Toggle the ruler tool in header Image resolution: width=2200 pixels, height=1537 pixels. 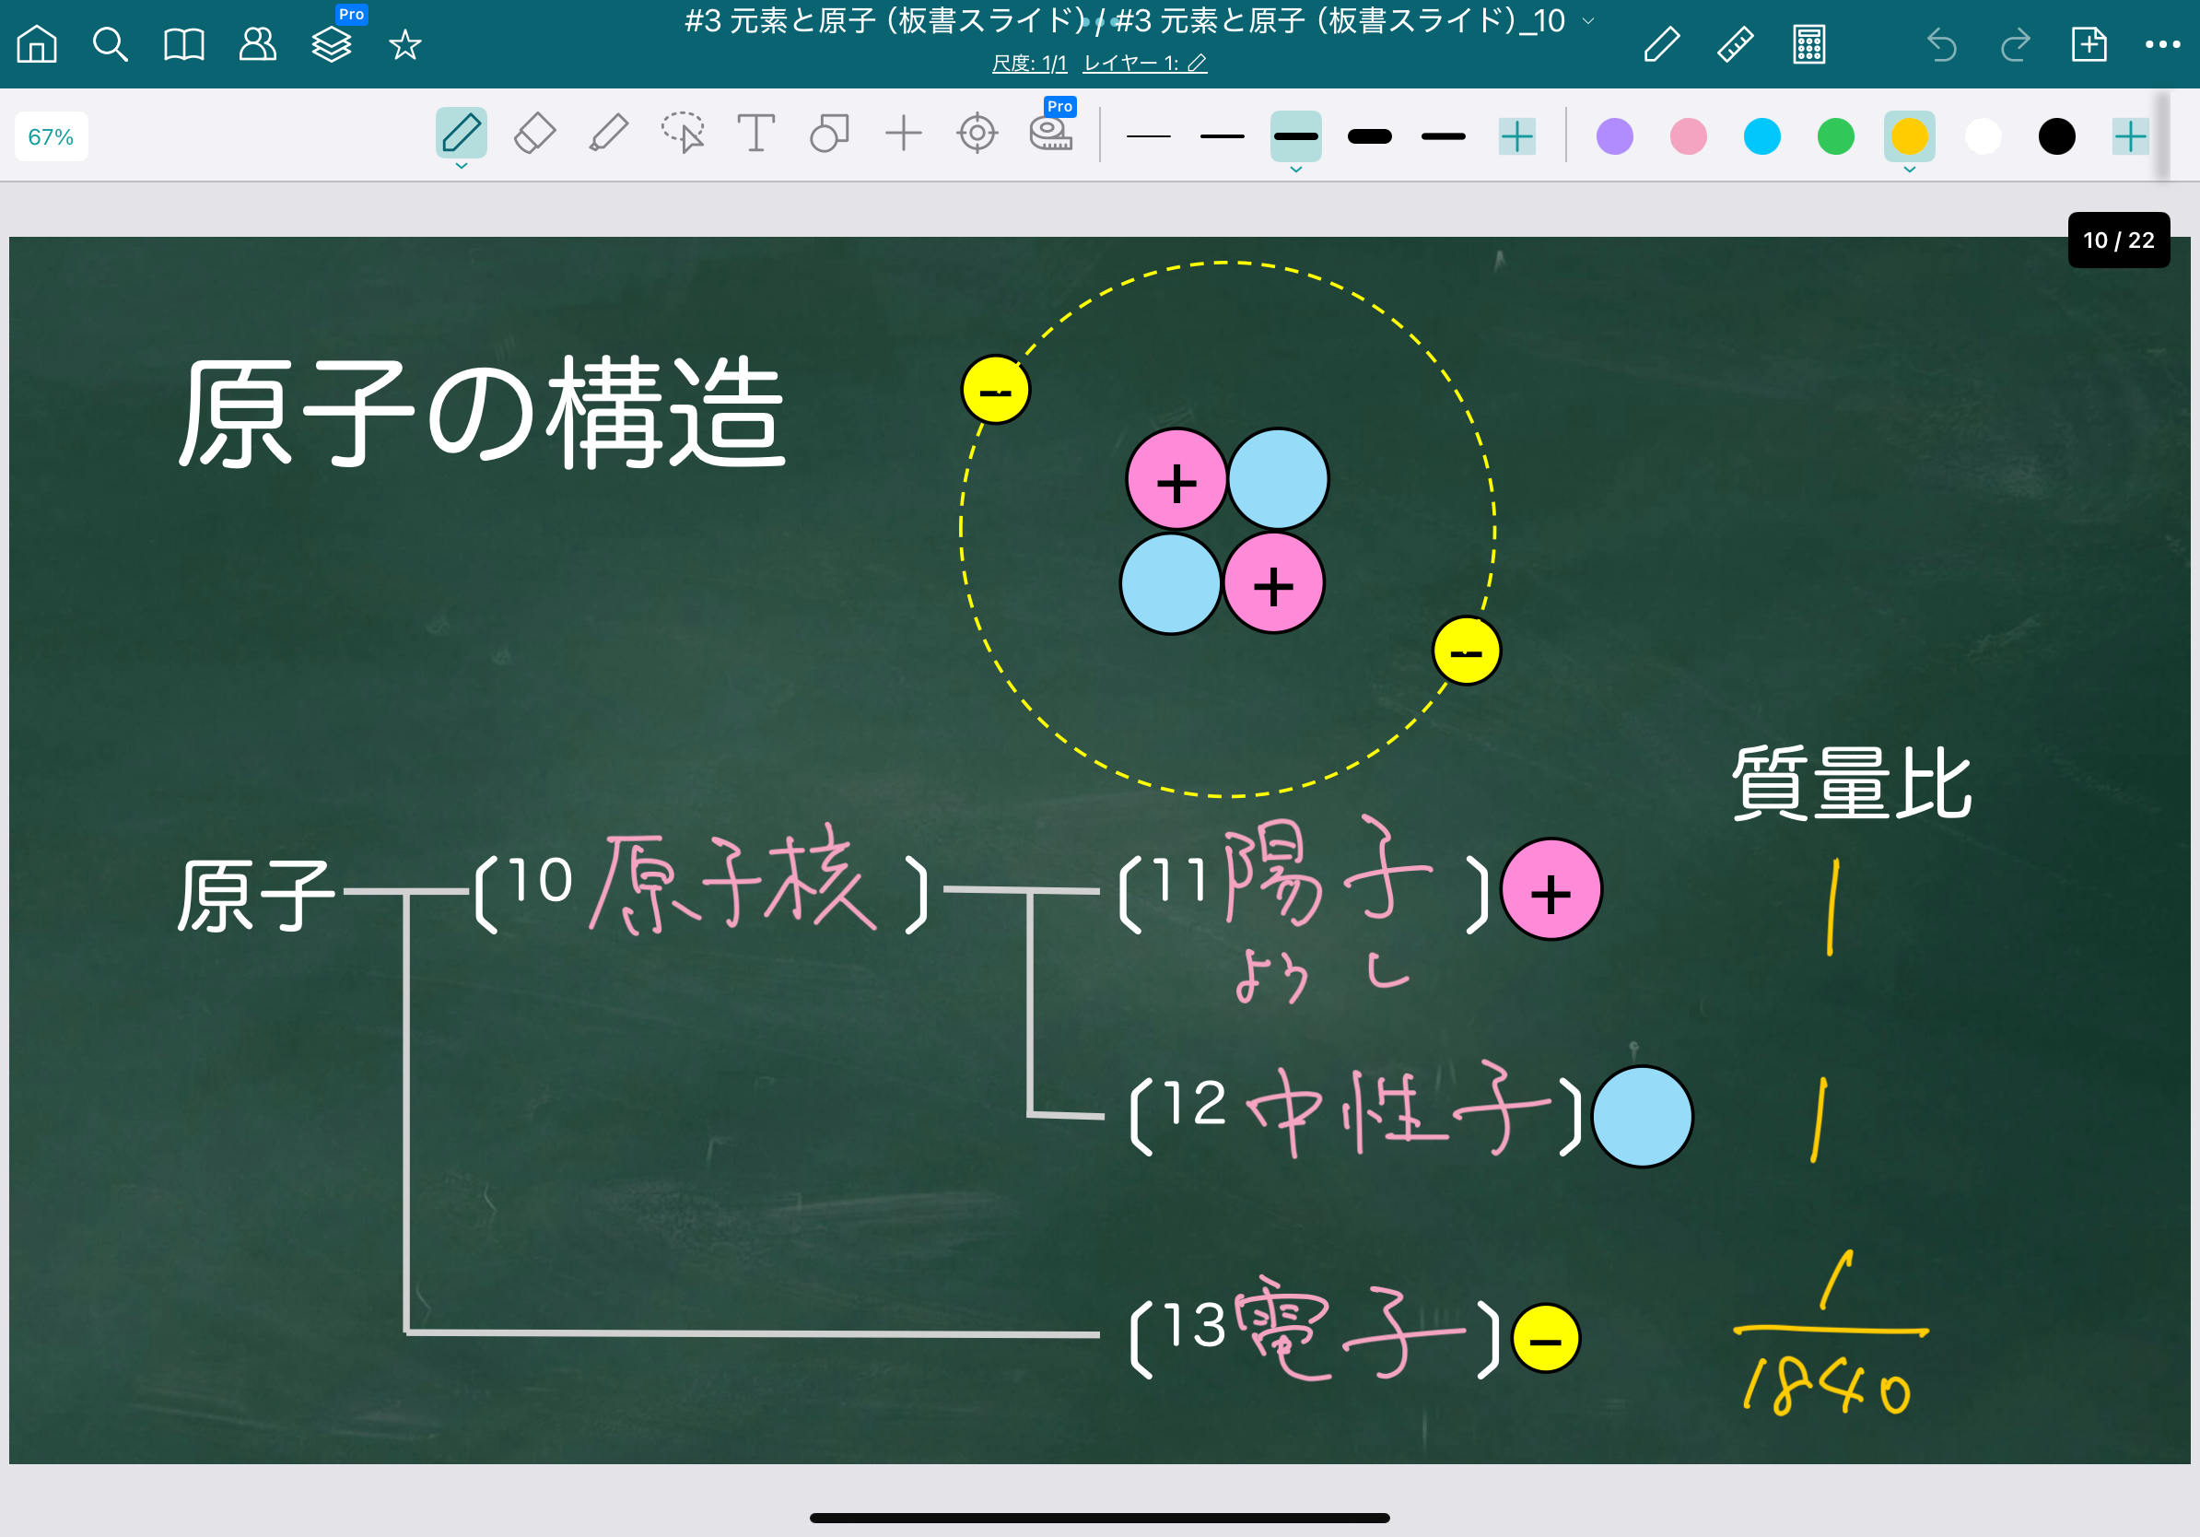pos(1736,44)
